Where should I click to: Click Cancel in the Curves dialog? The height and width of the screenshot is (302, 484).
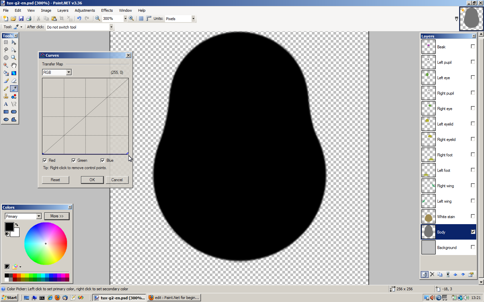coord(117,180)
